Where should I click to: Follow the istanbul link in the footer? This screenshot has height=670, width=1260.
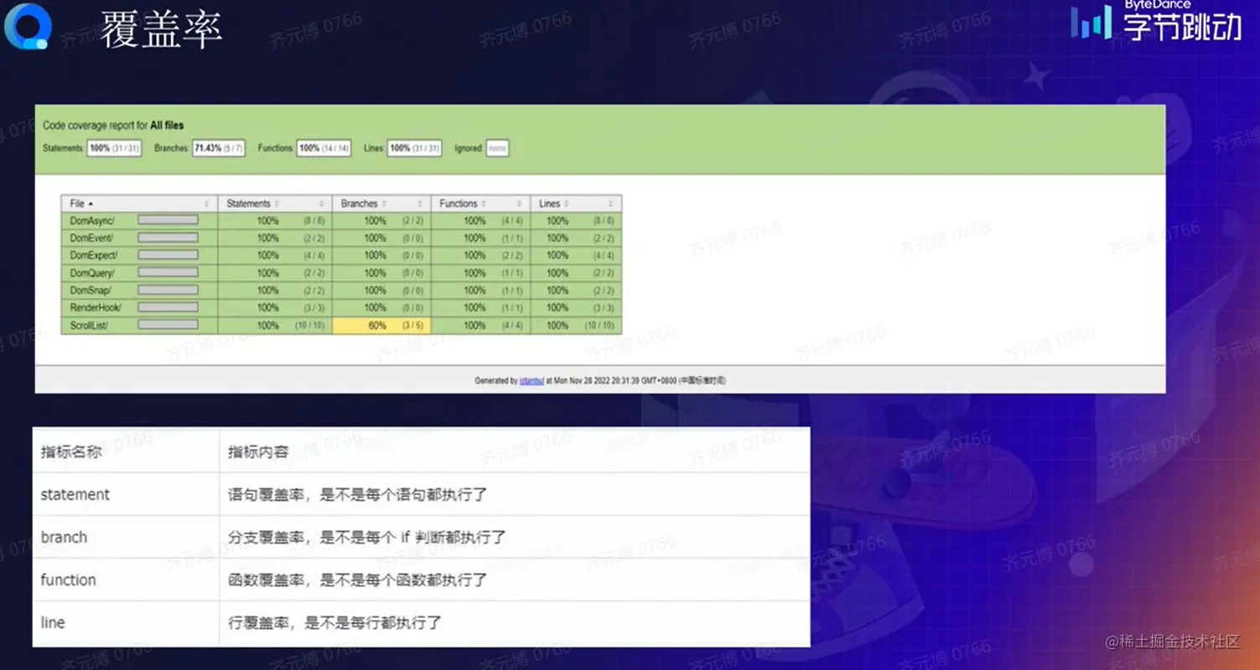click(x=531, y=380)
